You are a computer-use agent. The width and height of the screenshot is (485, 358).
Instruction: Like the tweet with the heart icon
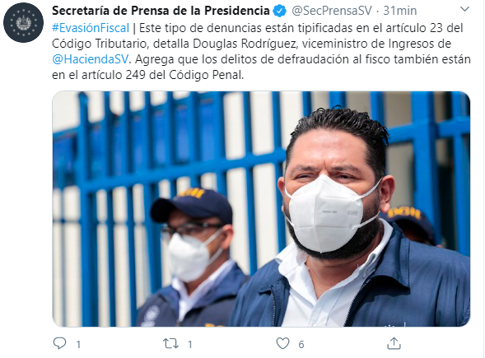point(282,343)
